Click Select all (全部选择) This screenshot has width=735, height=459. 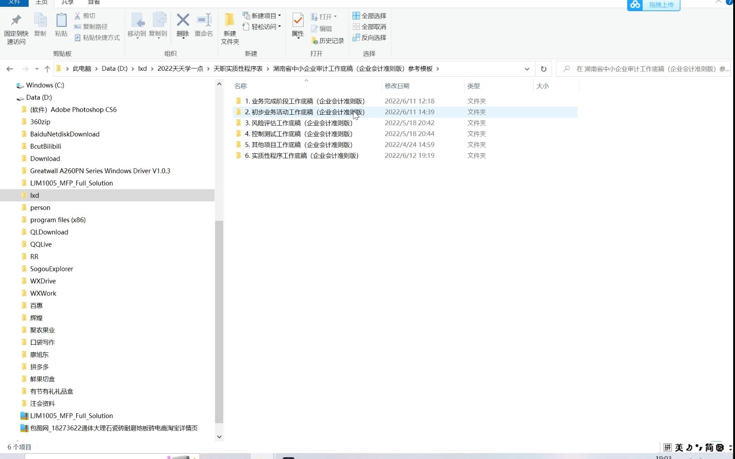point(370,16)
